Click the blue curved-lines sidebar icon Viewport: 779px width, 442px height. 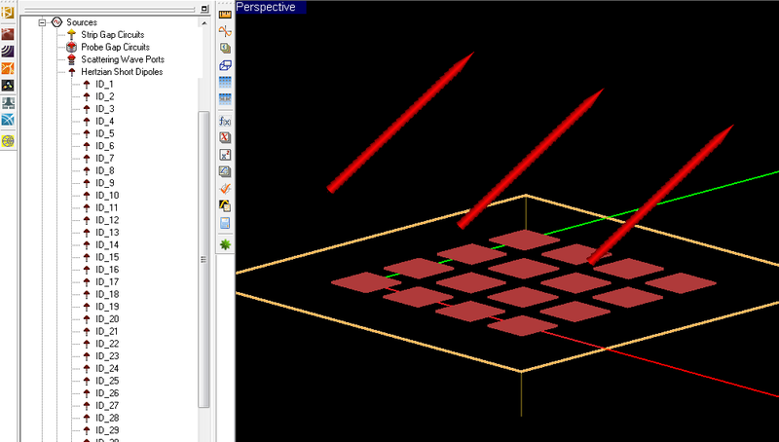8,120
